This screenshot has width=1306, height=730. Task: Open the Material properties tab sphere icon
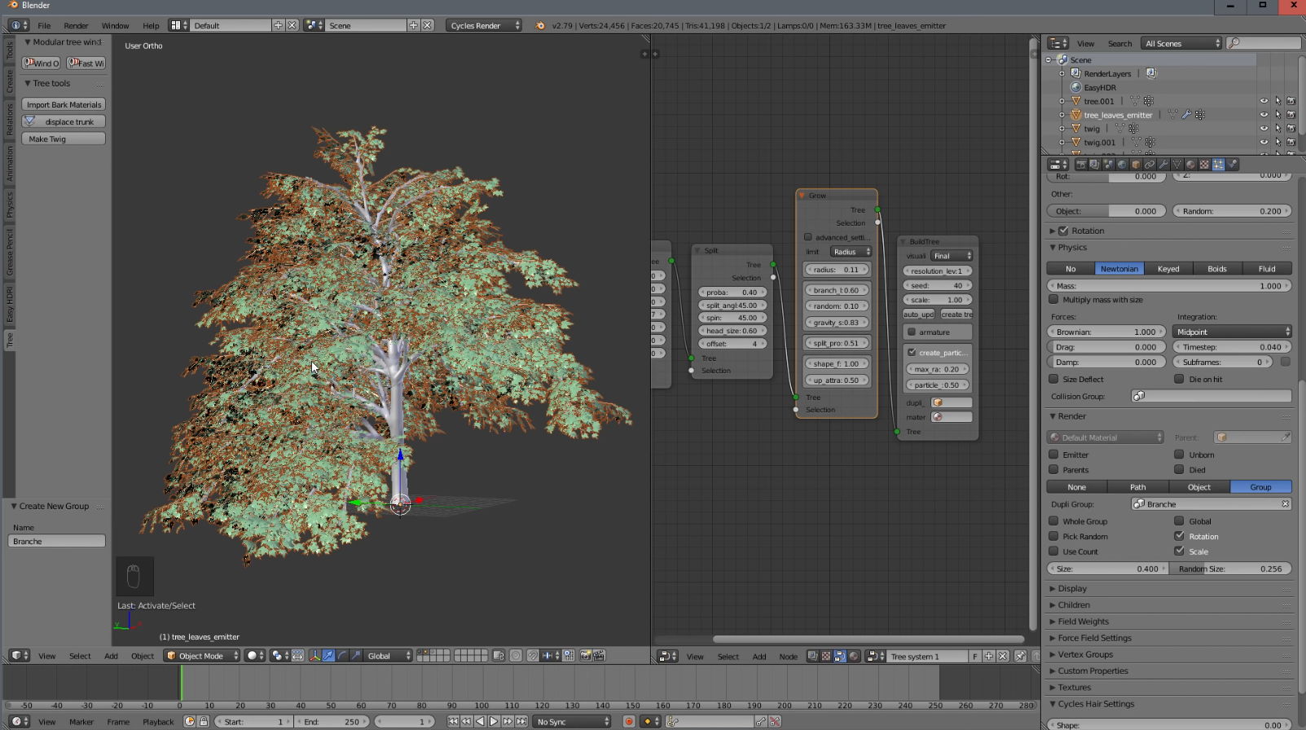click(x=1190, y=165)
